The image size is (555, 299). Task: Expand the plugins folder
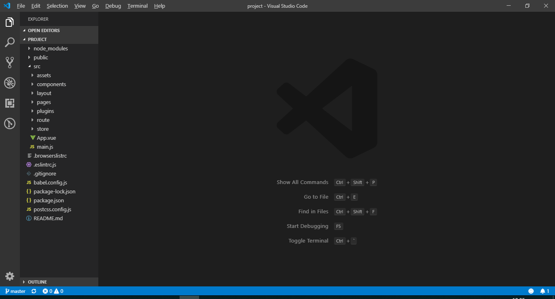click(59, 111)
